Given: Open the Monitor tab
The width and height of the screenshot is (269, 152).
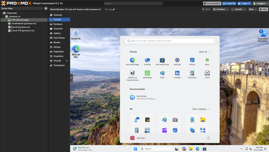Looking at the screenshot, I should (x=59, y=42).
